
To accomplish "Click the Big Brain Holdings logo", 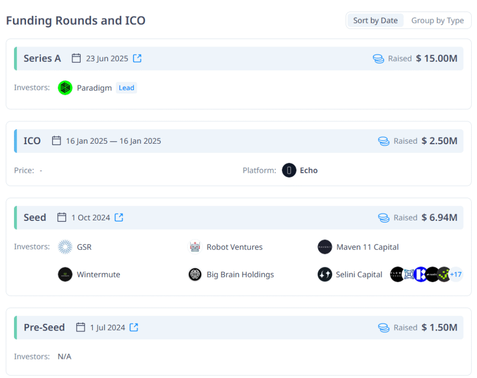I will click(195, 274).
